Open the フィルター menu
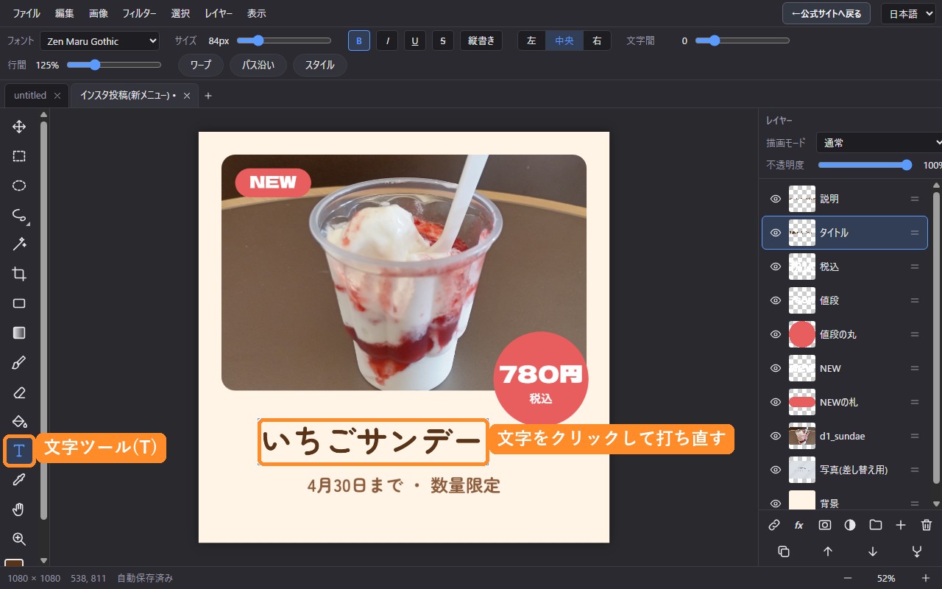Viewport: 942px width, 589px height. pyautogui.click(x=139, y=14)
